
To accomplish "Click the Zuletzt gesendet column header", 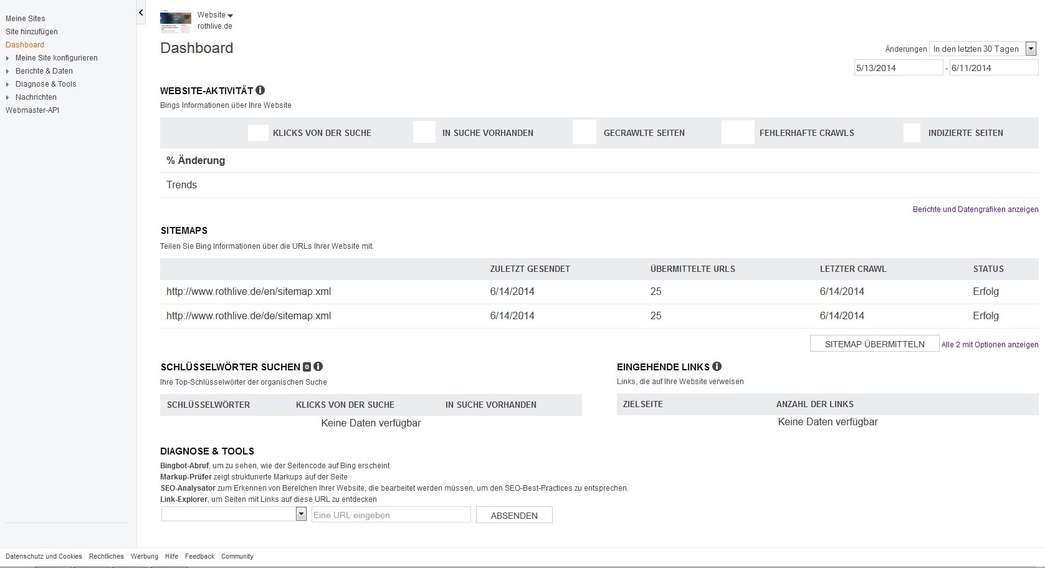I will pos(530,269).
